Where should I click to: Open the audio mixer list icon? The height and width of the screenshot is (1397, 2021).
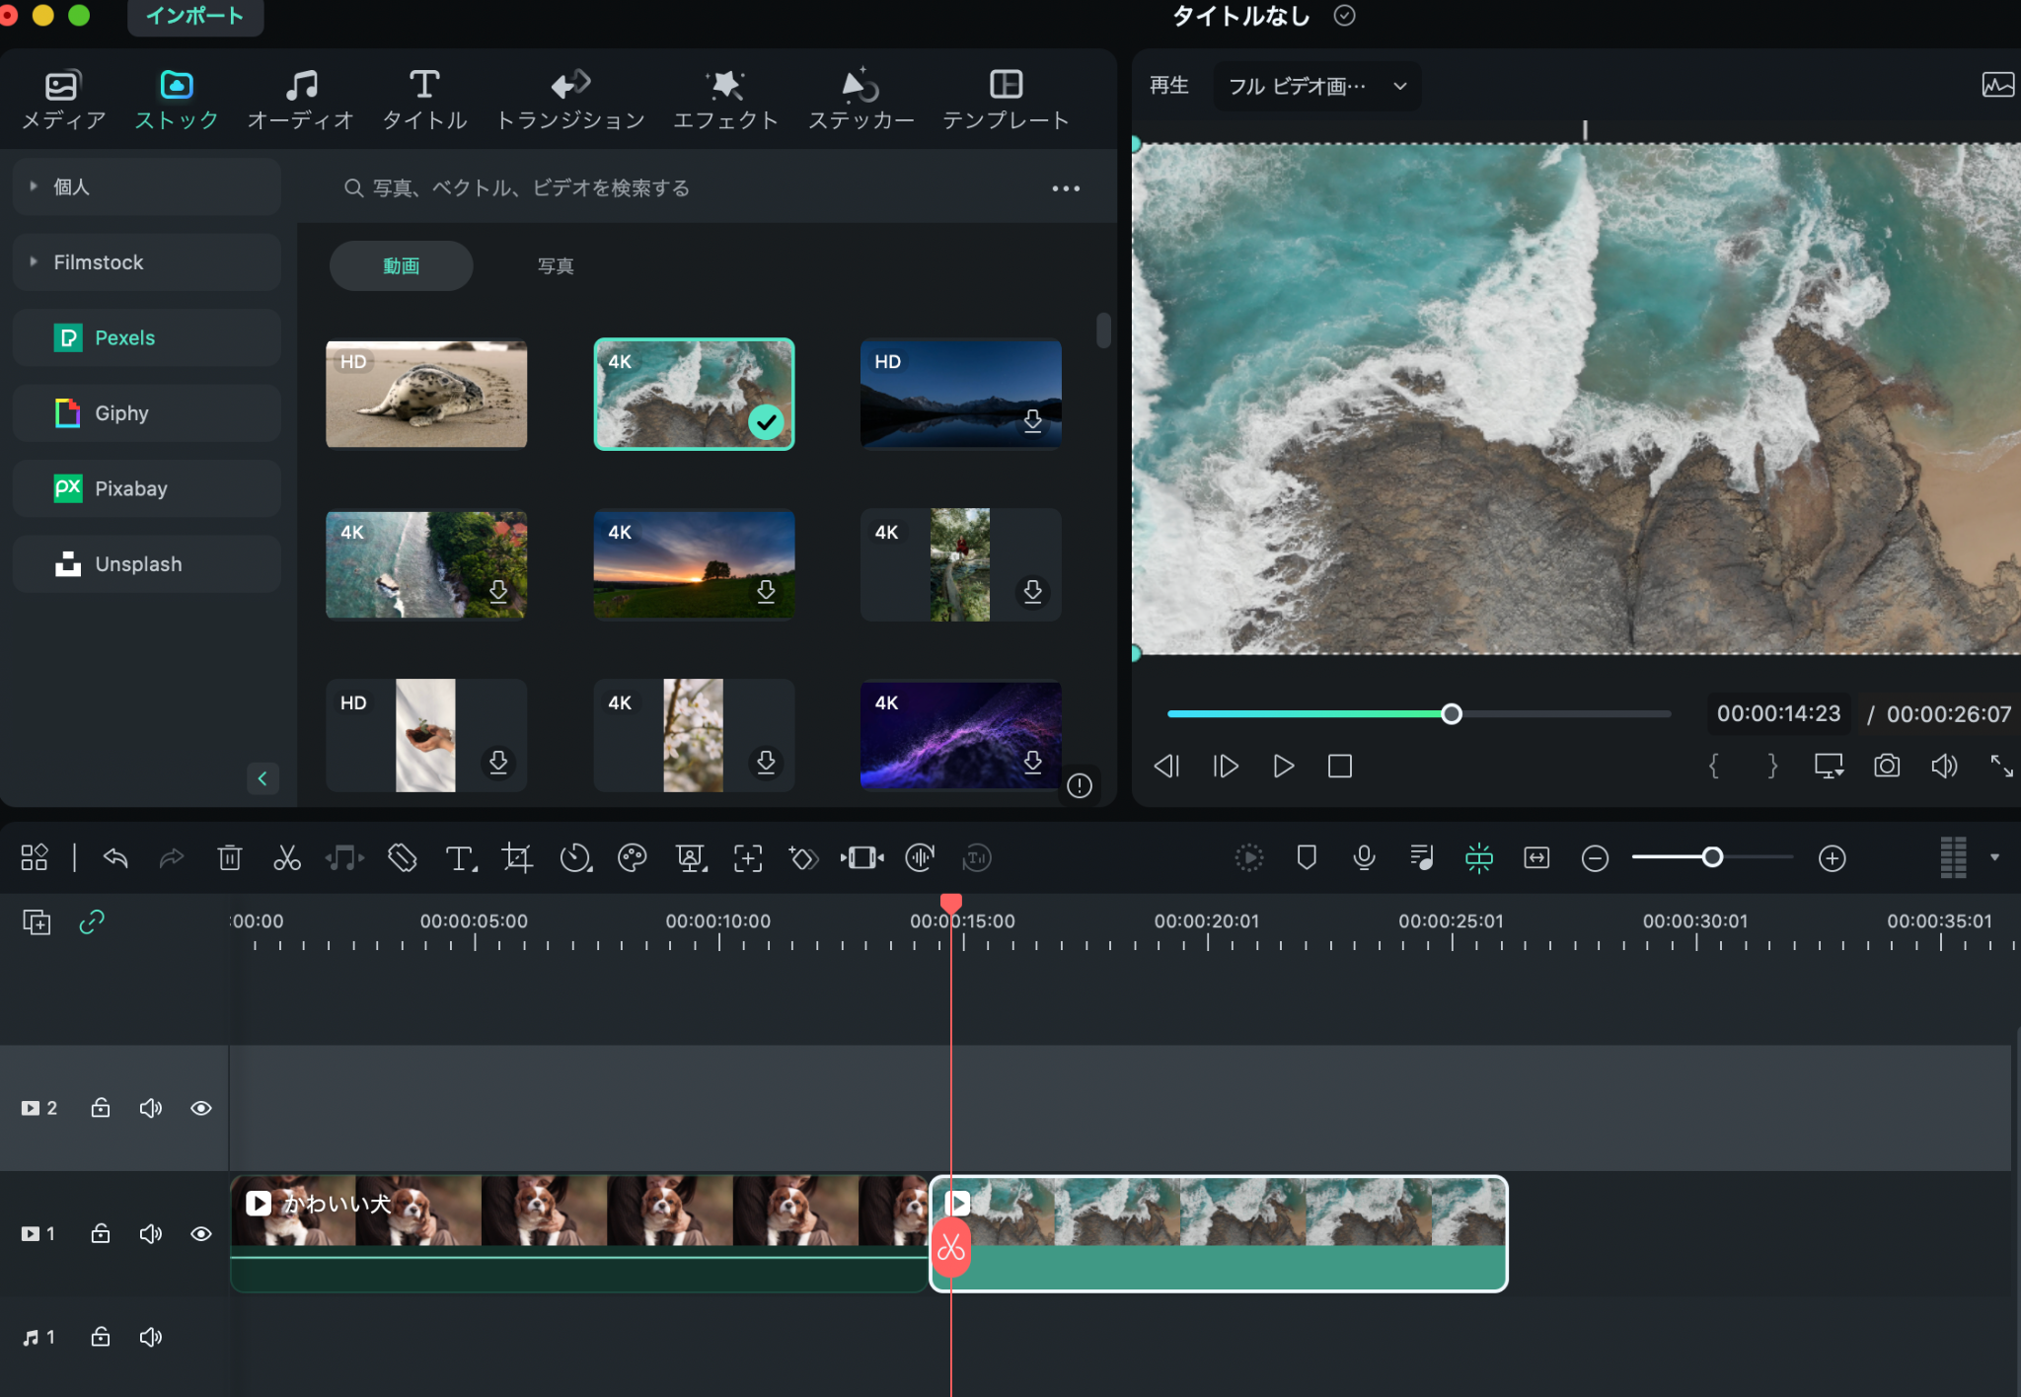[1422, 857]
